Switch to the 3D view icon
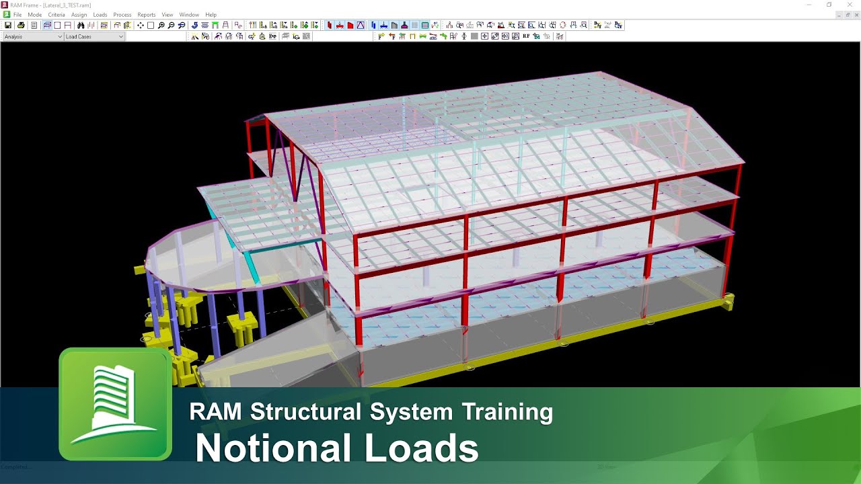Image resolution: width=861 pixels, height=484 pixels. [48, 25]
